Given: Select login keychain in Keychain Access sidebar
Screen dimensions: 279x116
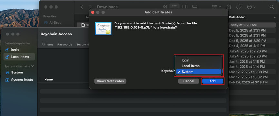Looking at the screenshot, I should click(19, 50).
